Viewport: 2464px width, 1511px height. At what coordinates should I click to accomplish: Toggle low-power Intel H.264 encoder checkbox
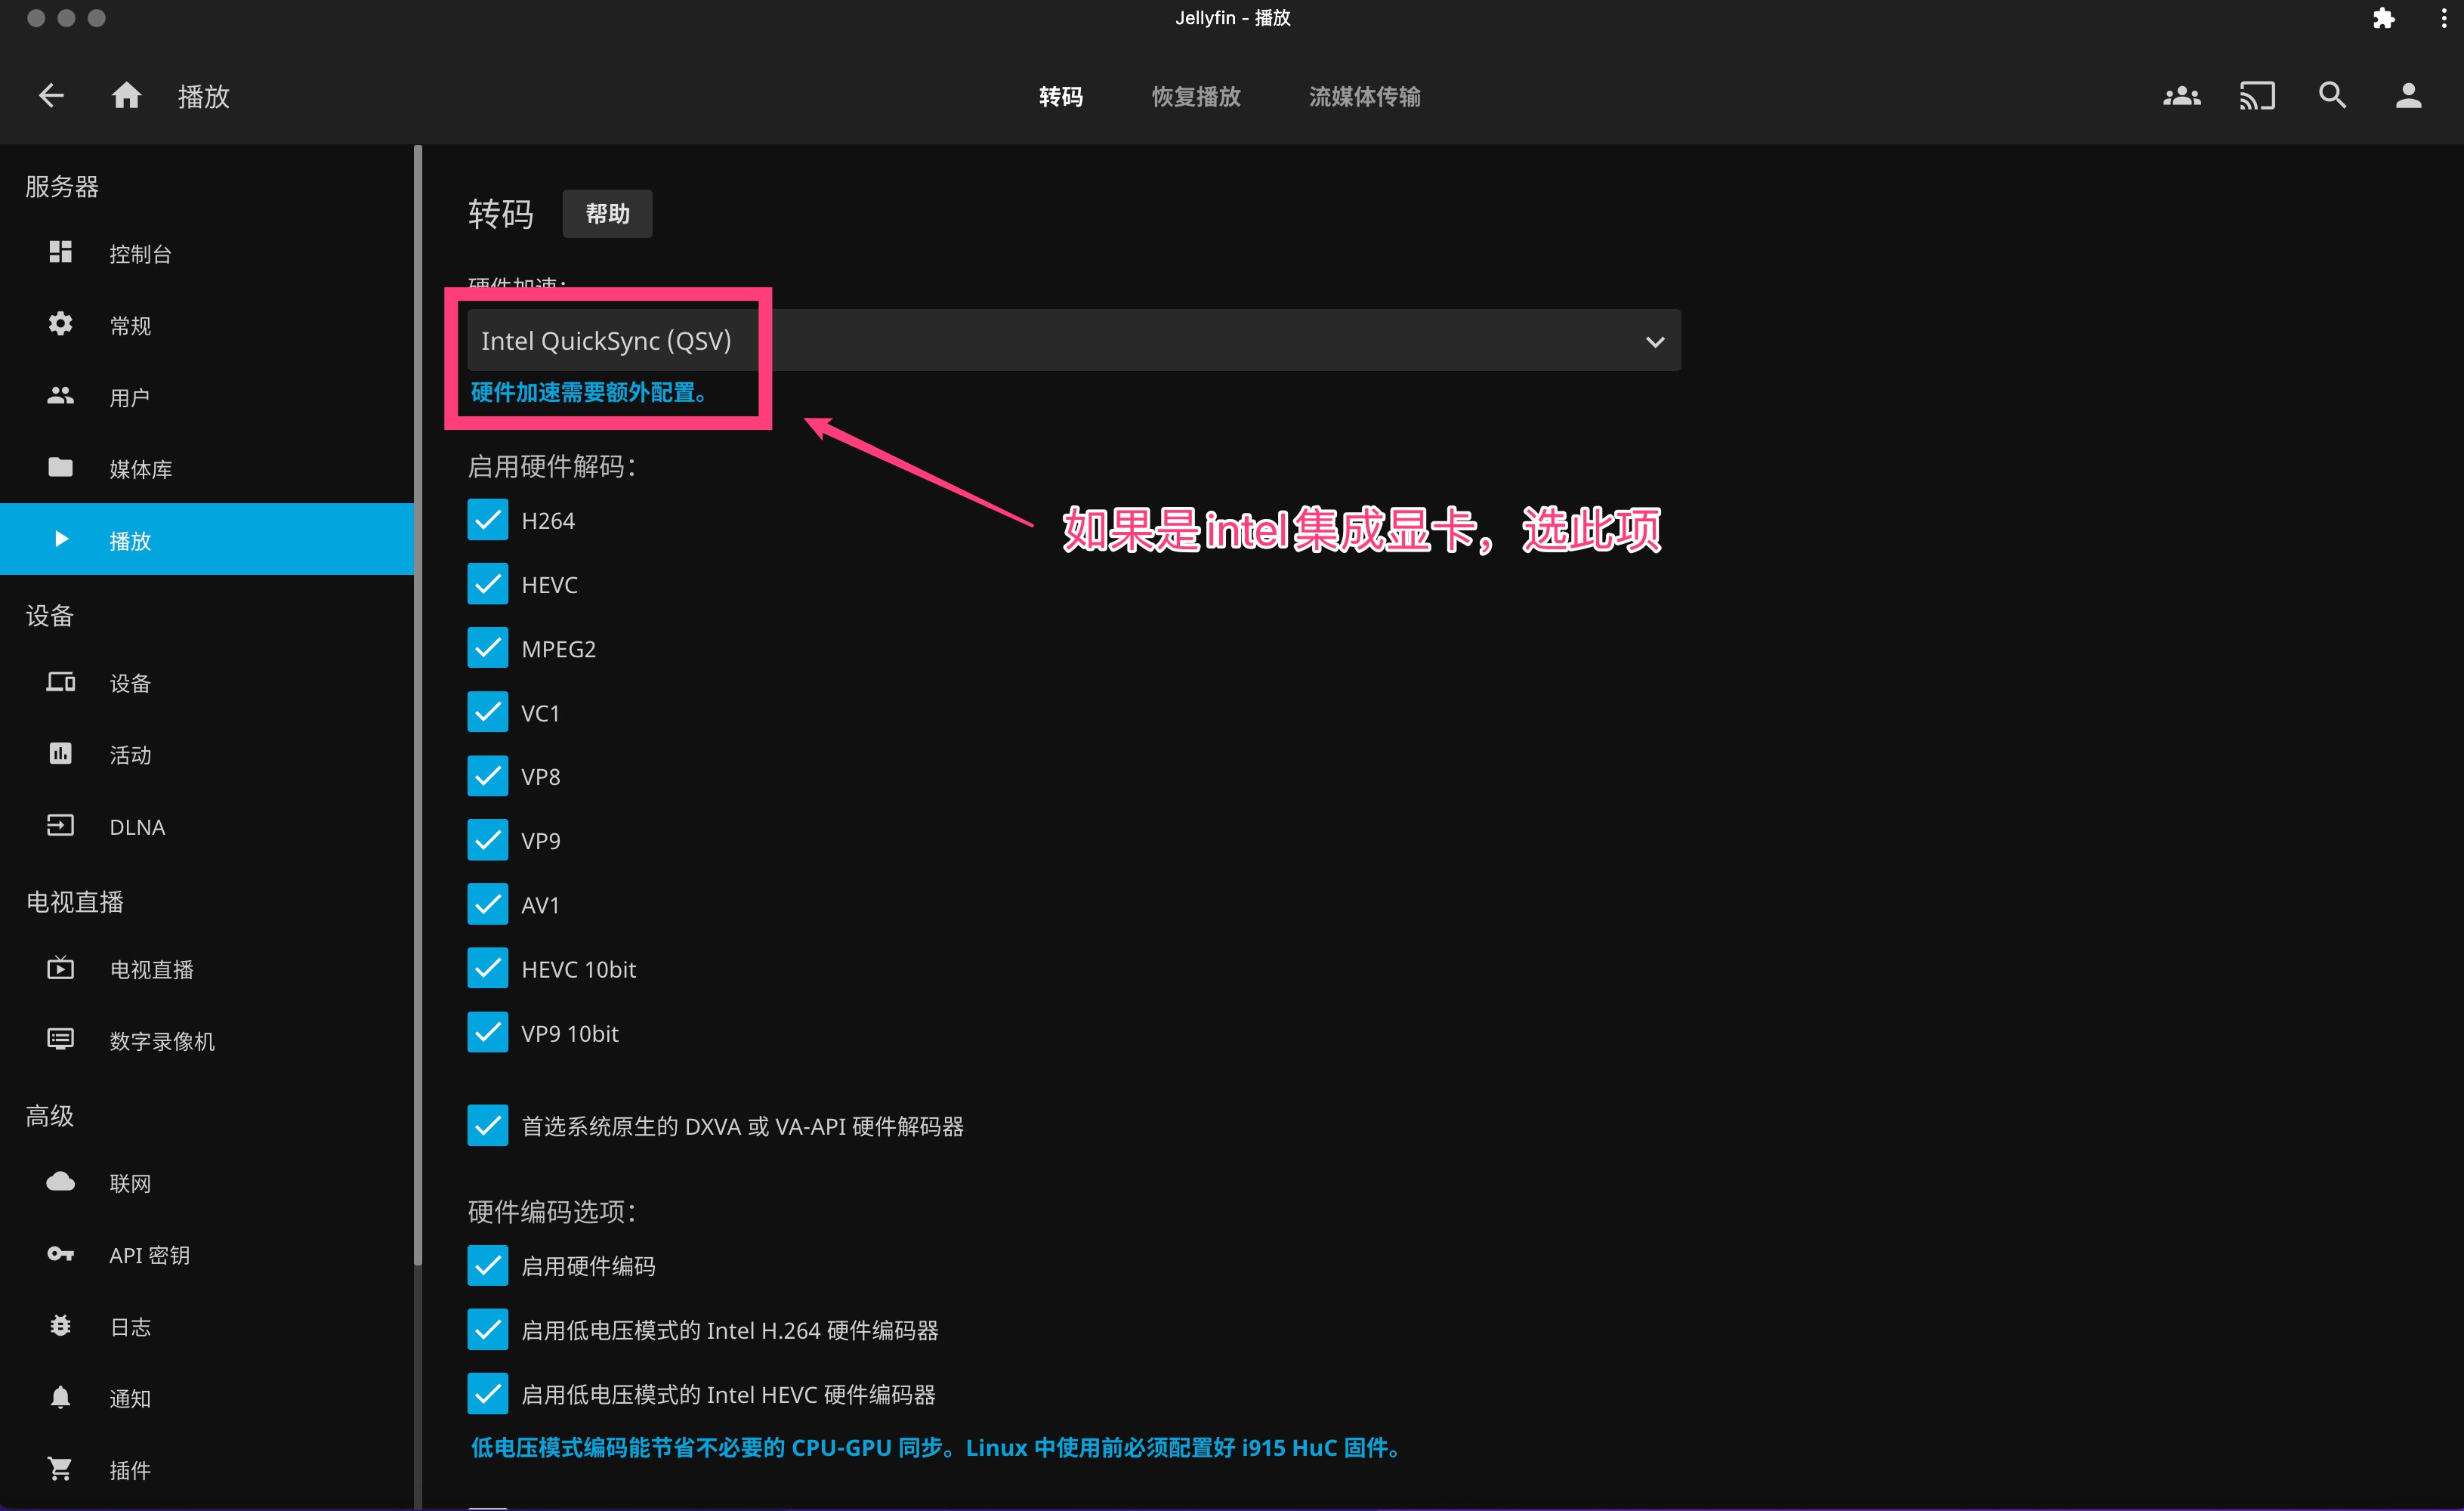coord(487,1329)
